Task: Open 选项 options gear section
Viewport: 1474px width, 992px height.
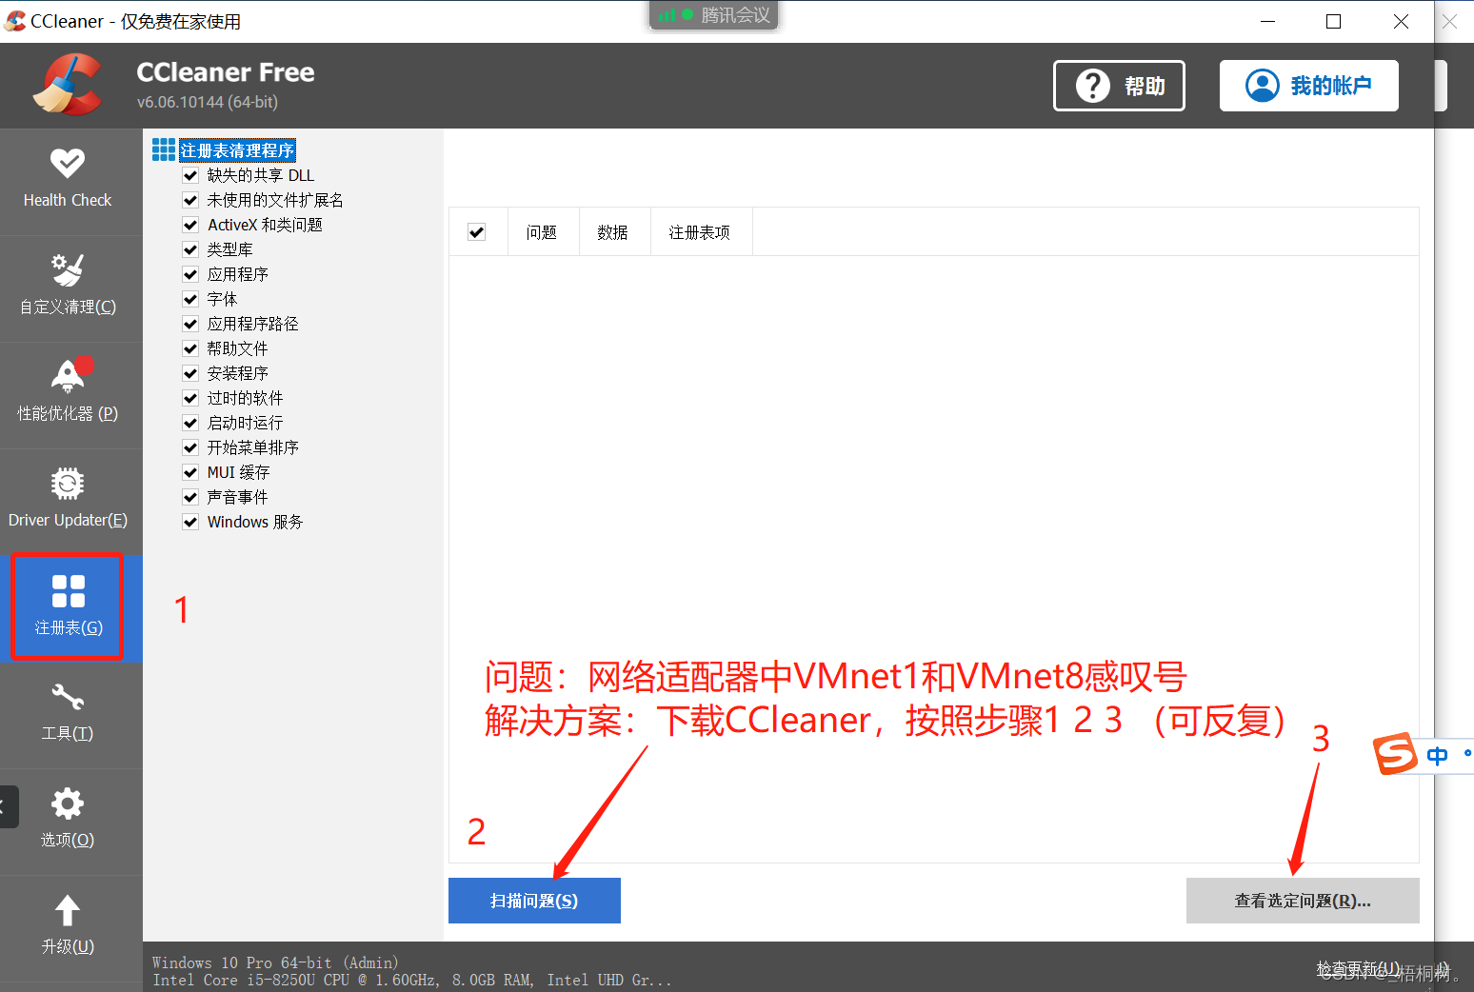Action: coord(68,821)
